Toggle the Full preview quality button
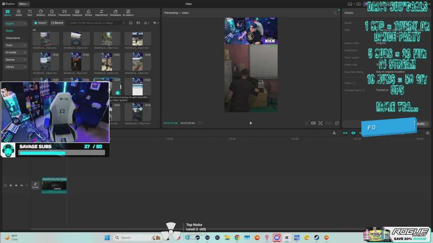Screen dimensions: 433x243 pos(313,123)
